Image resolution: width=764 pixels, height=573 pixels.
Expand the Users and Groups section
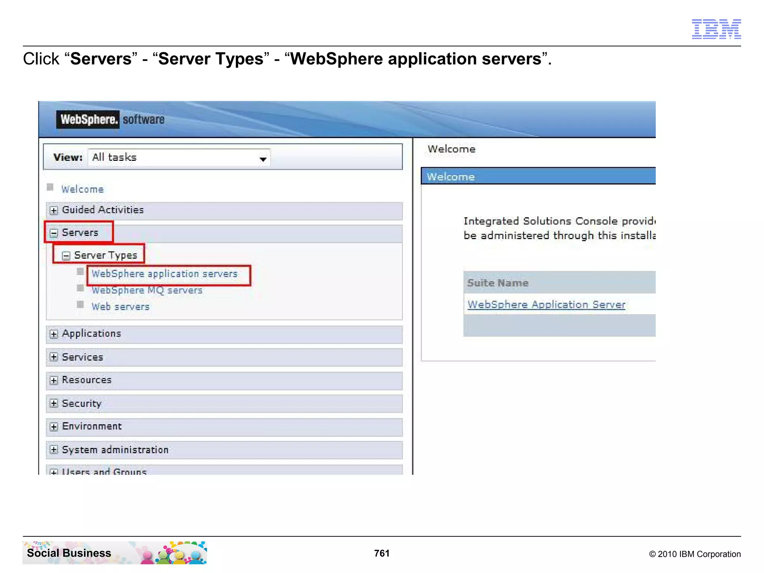[x=54, y=472]
